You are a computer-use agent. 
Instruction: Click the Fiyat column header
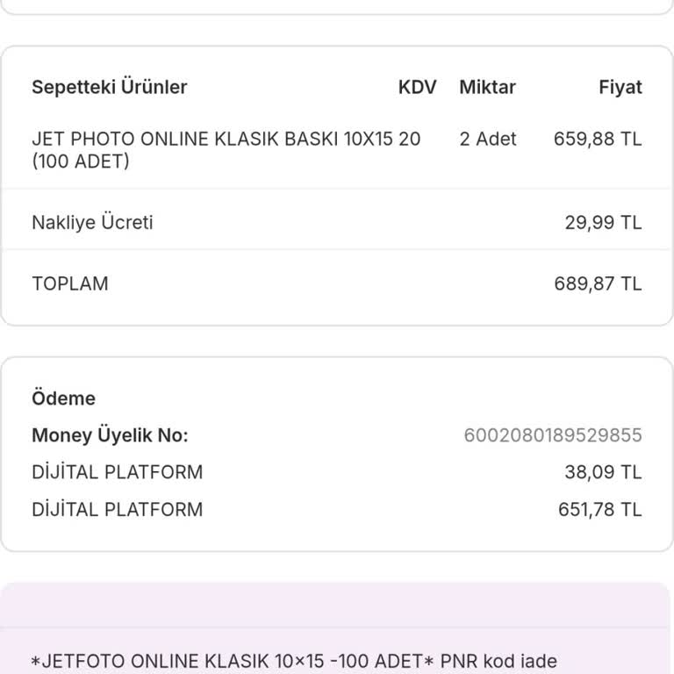pos(620,87)
